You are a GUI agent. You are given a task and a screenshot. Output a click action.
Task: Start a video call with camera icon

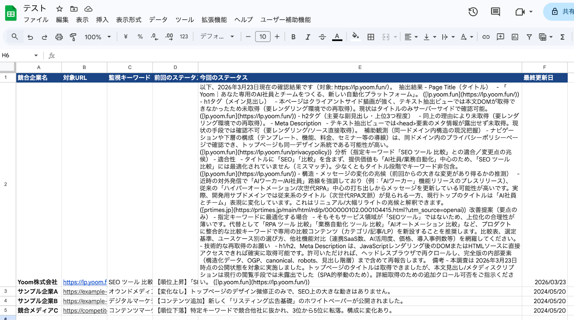520,12
